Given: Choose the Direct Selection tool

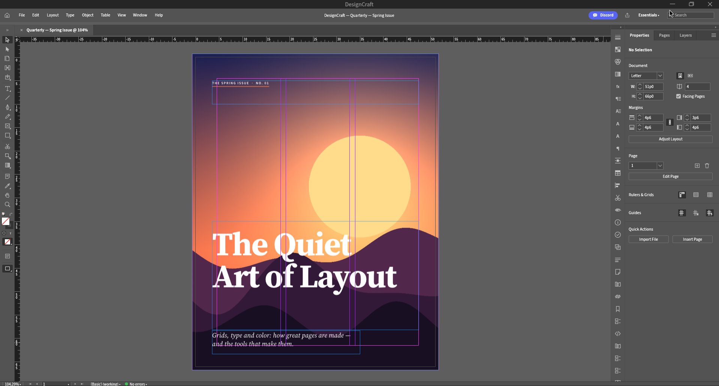Looking at the screenshot, I should [7, 49].
